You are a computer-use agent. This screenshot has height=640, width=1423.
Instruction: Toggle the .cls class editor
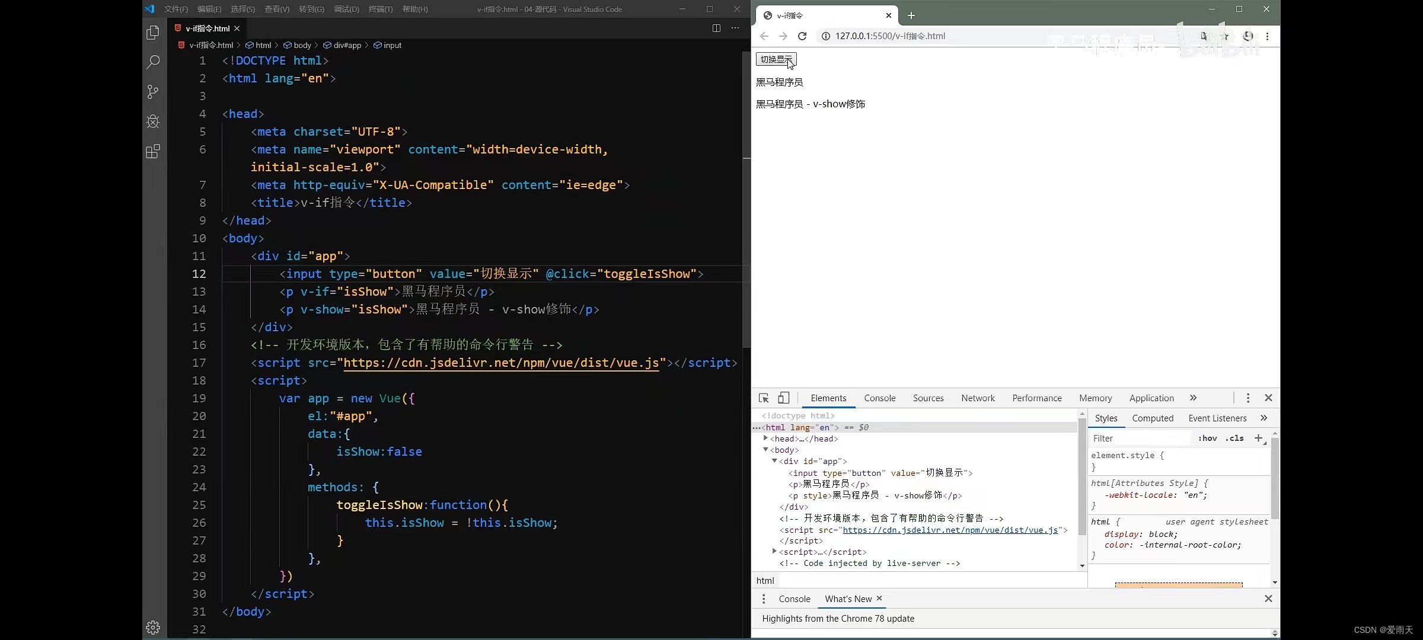[x=1235, y=439]
